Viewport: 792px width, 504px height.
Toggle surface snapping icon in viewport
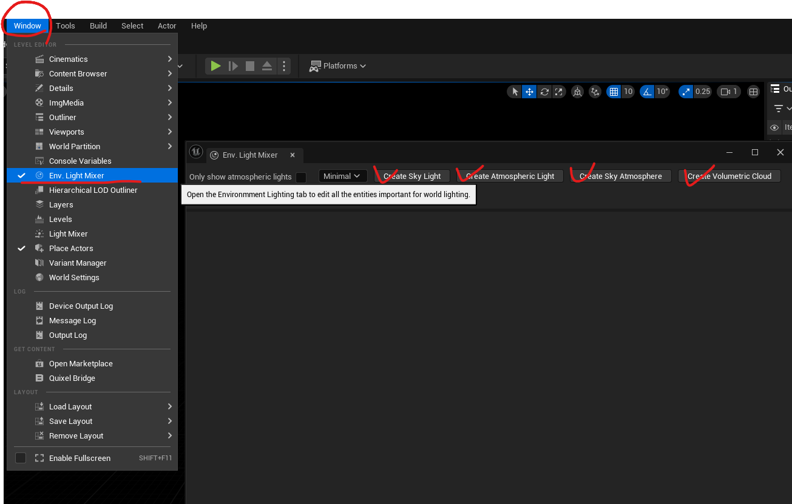point(595,92)
